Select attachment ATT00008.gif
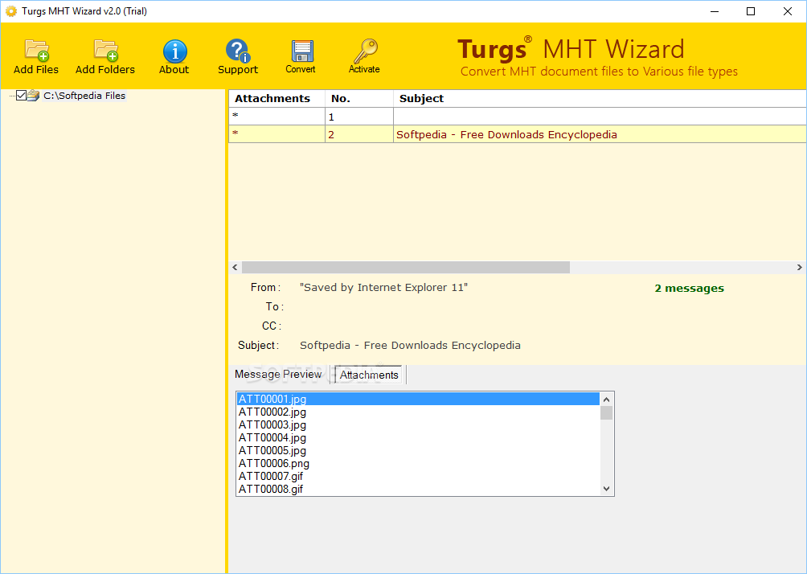Viewport: 807px width, 574px height. pyautogui.click(x=418, y=489)
